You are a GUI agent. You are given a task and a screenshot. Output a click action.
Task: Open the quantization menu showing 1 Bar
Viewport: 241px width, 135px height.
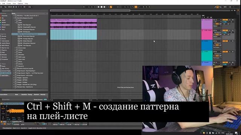click(30, 7)
